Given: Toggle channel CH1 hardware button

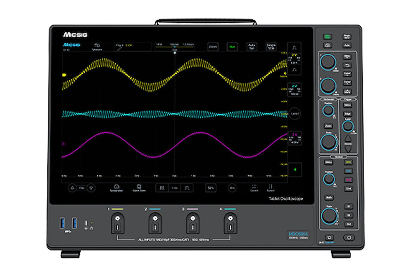Looking at the screenshot, I should [348, 162].
